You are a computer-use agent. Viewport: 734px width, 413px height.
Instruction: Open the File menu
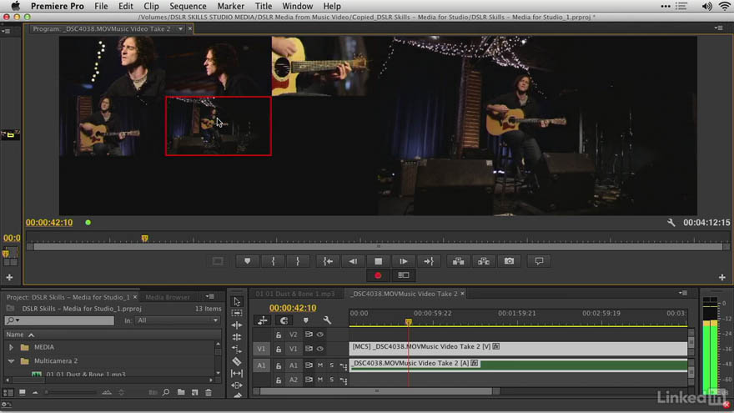coord(101,6)
